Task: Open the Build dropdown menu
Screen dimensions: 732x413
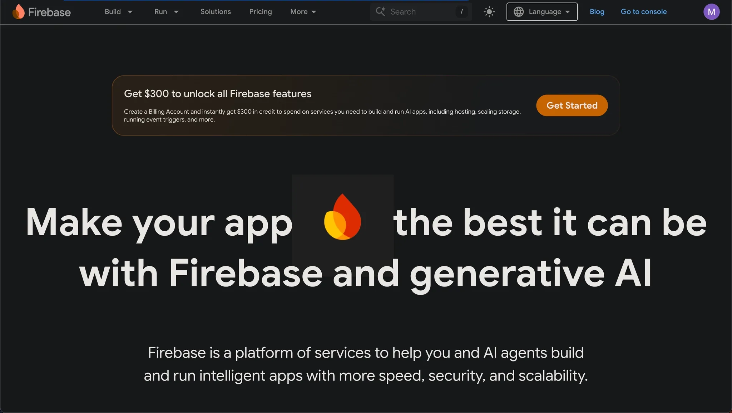Action: 119,12
